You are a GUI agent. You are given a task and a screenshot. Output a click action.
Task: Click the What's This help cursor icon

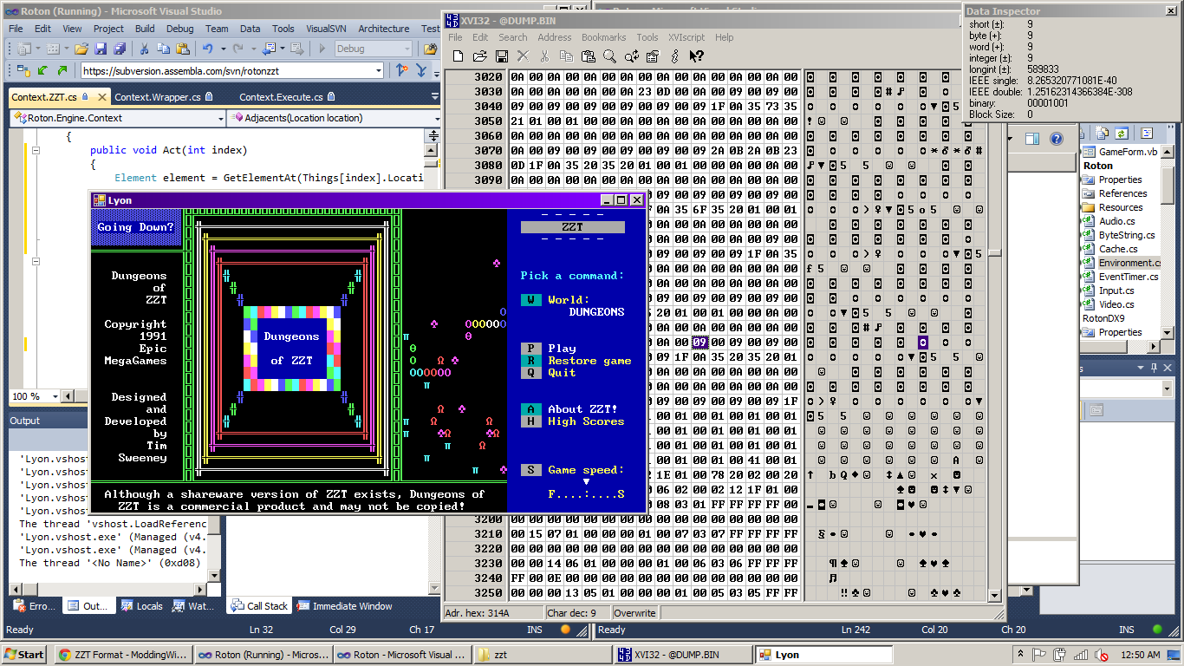(696, 56)
